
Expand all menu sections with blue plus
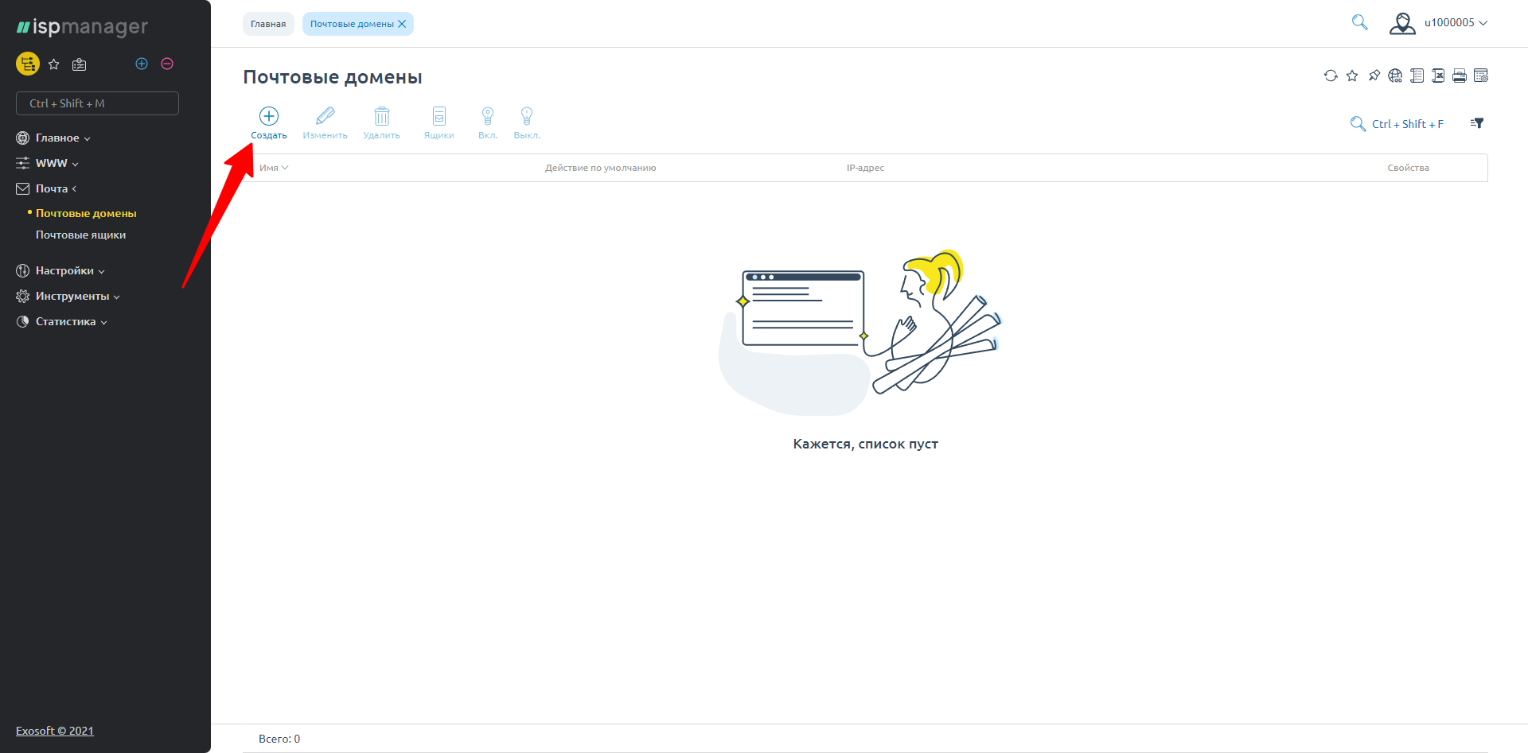pos(142,64)
